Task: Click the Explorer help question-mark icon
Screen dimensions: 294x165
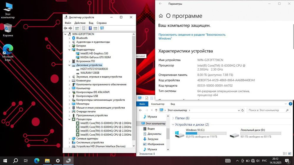Action: point(290,104)
